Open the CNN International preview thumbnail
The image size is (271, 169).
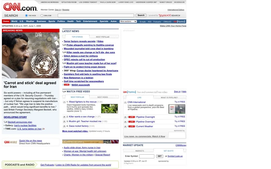click(177, 109)
